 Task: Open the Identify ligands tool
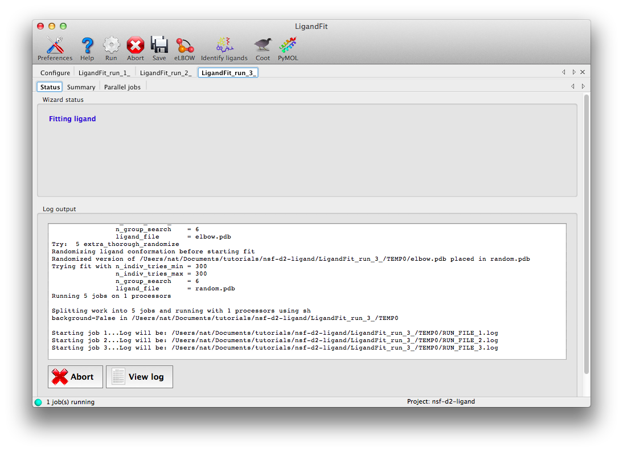[x=224, y=44]
